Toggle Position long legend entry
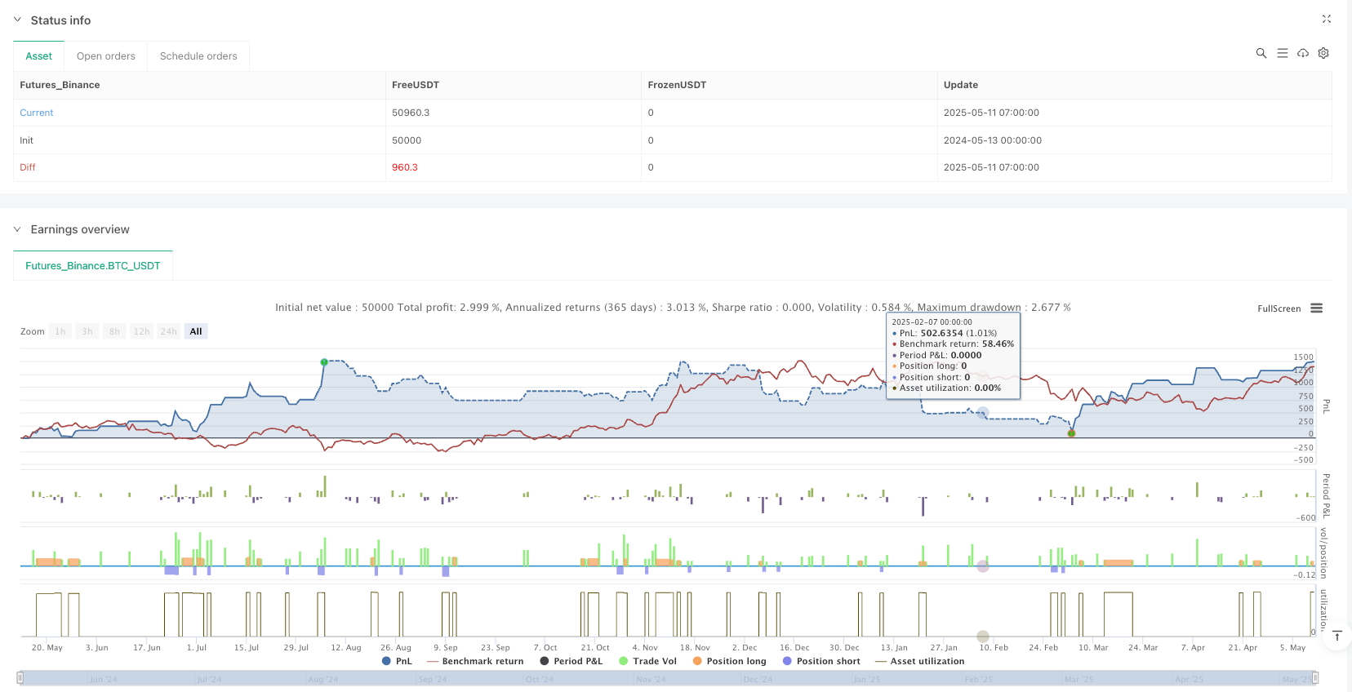This screenshot has height=692, width=1352. click(729, 661)
